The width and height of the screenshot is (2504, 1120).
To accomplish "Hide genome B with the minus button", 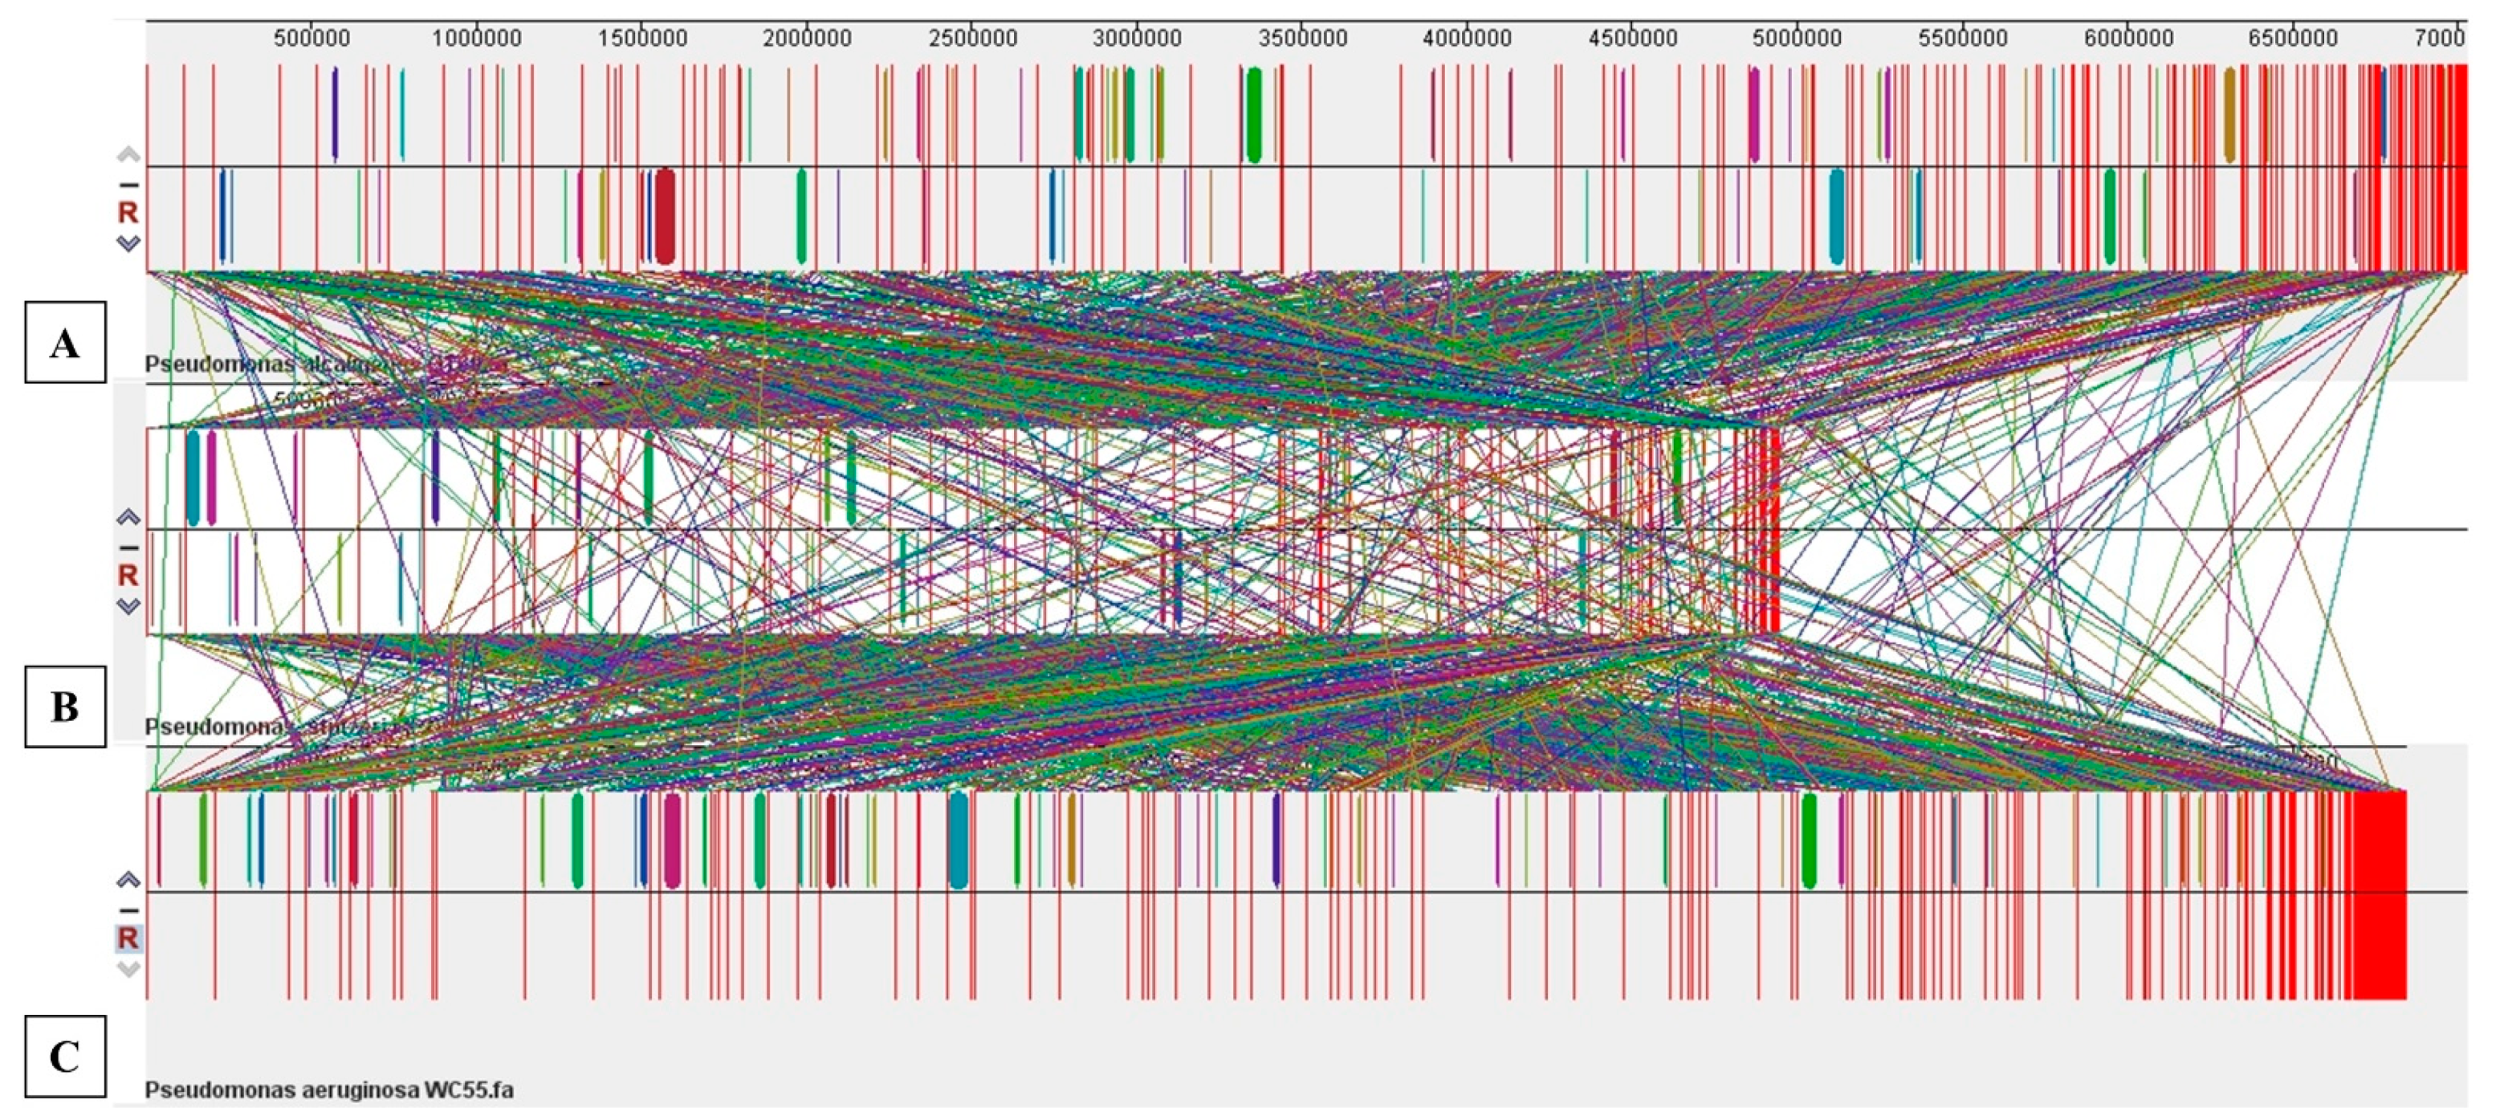I will tap(128, 548).
